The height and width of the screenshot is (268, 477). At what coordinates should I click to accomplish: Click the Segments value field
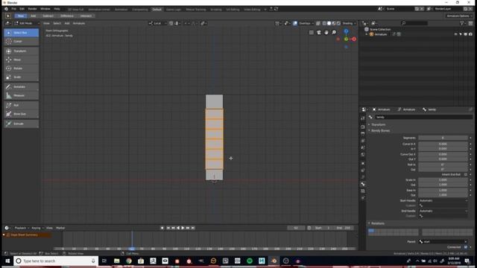[443, 138]
